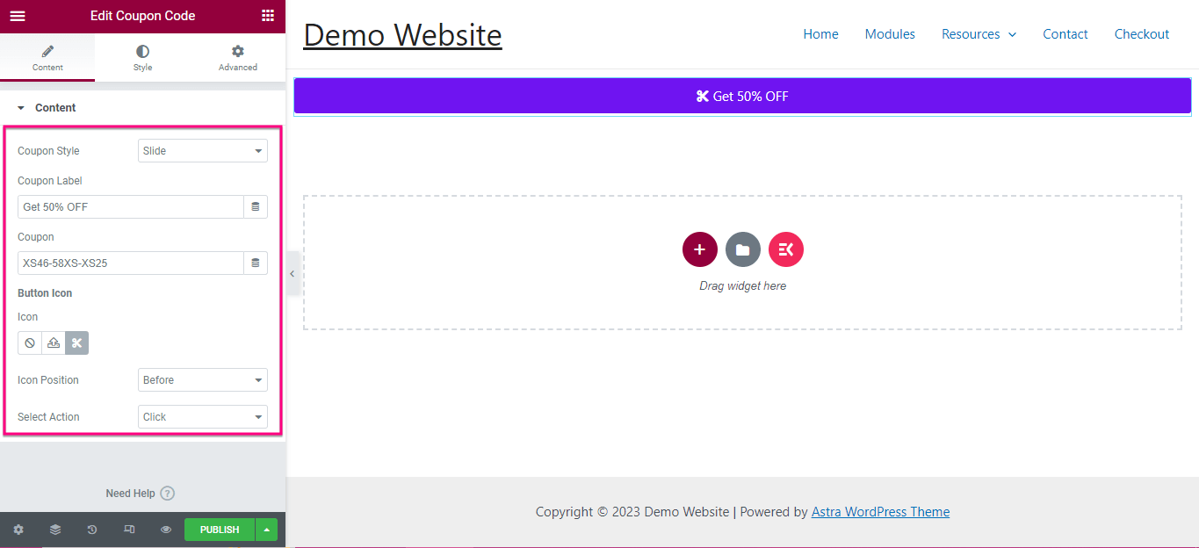Screen dimensions: 1199x548
Task: Open the Coupon Style dropdown
Action: click(203, 151)
